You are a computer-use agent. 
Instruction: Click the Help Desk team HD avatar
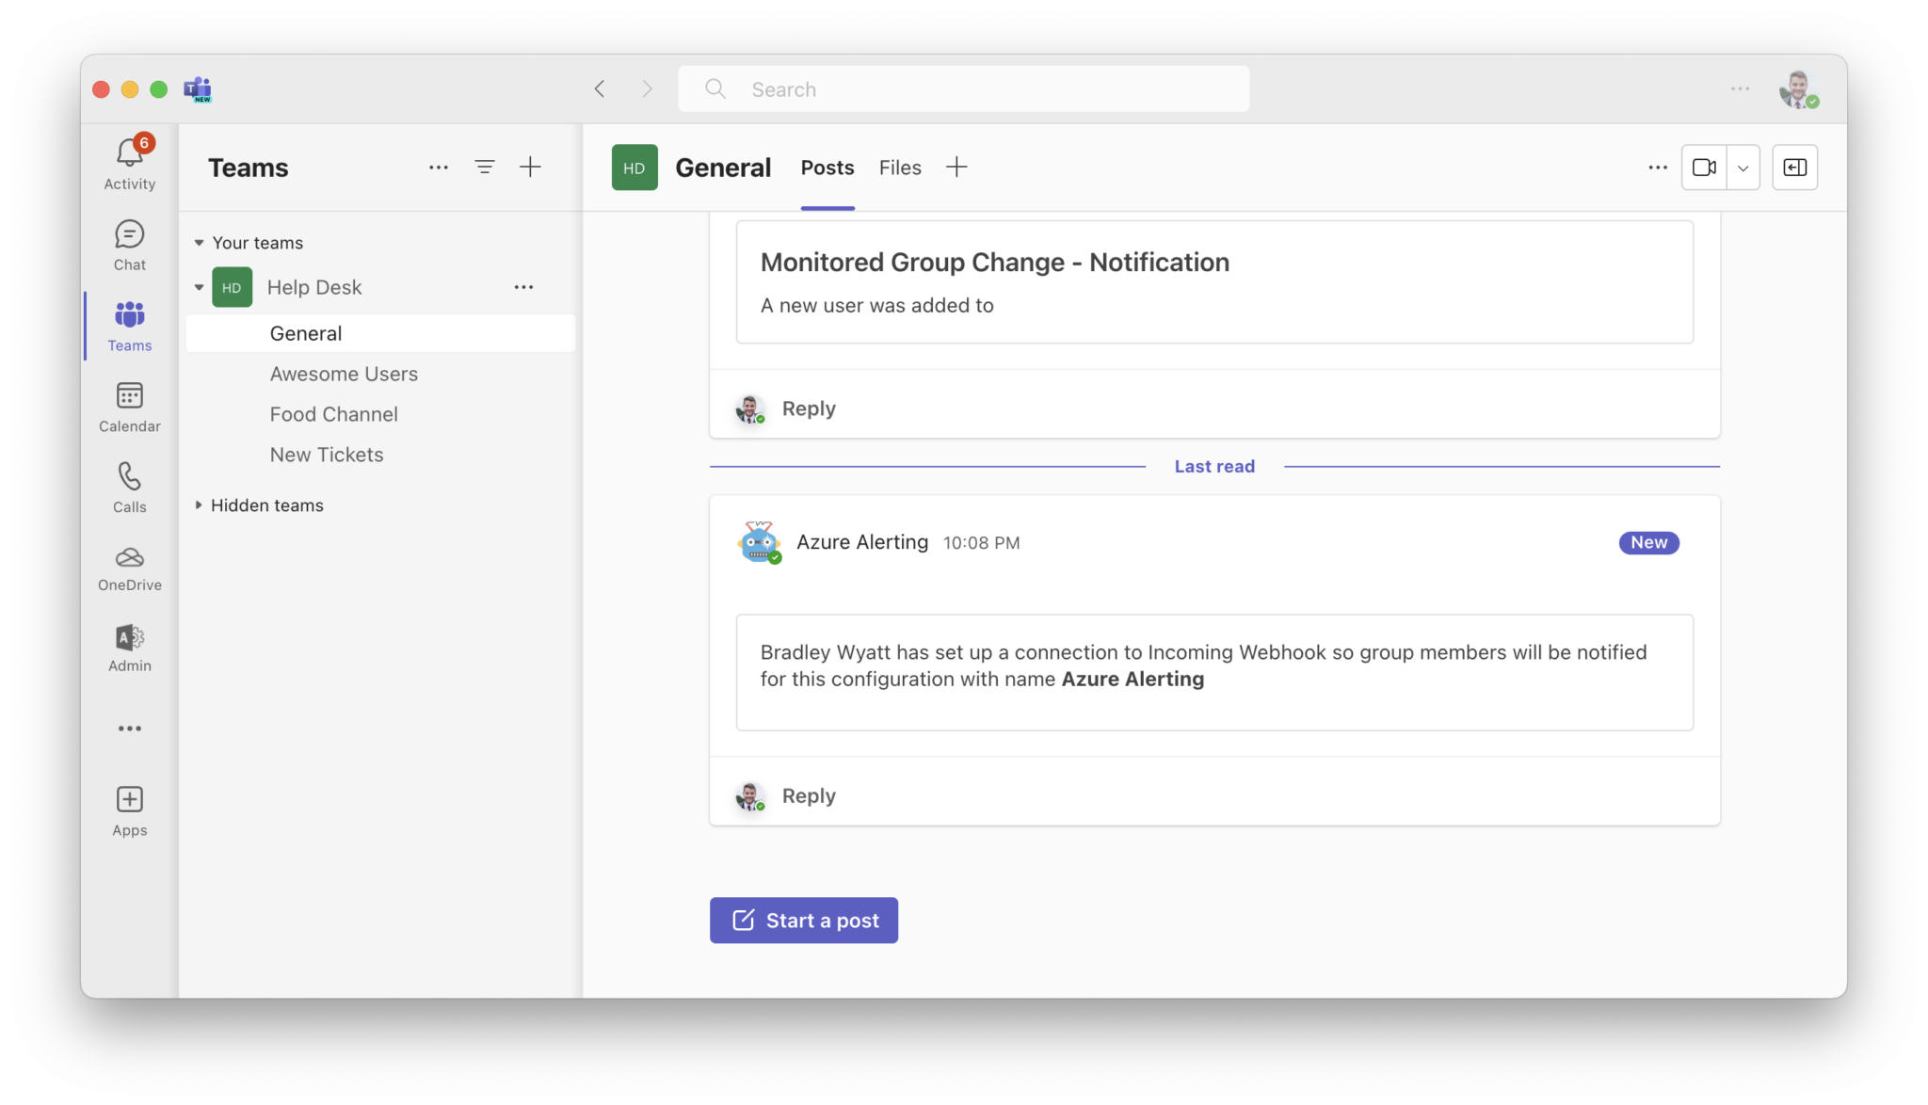pos(232,287)
